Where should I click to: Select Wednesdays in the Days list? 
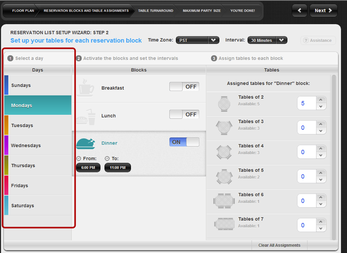coord(37,145)
